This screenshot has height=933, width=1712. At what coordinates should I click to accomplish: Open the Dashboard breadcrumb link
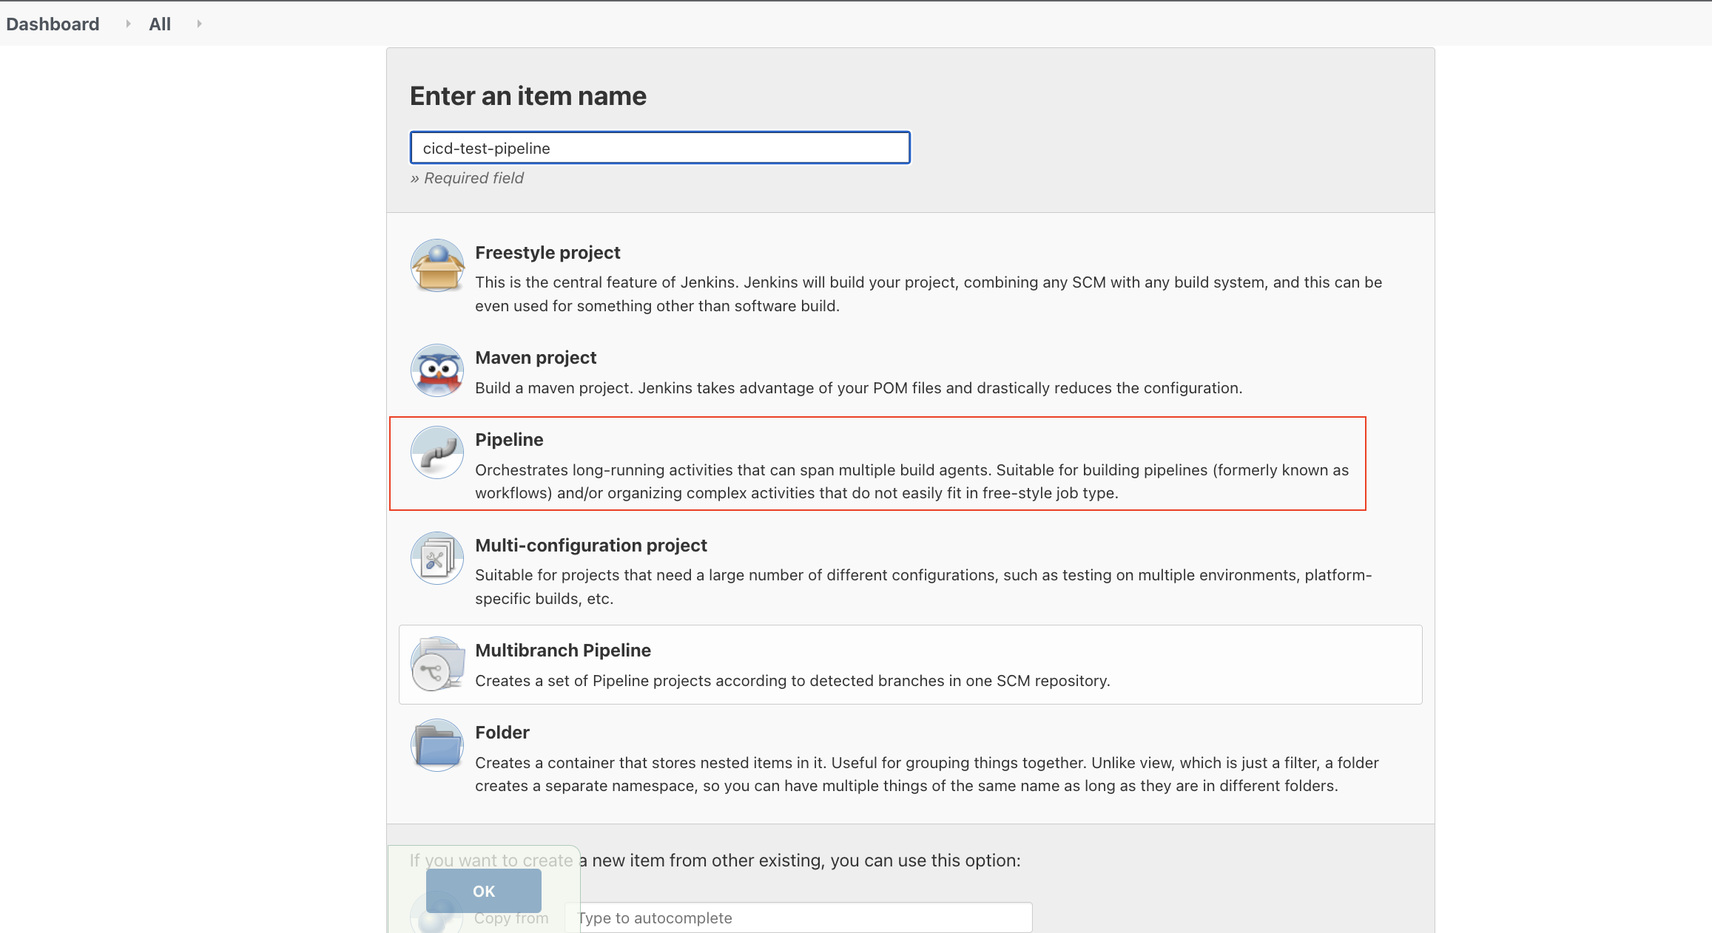pos(53,24)
